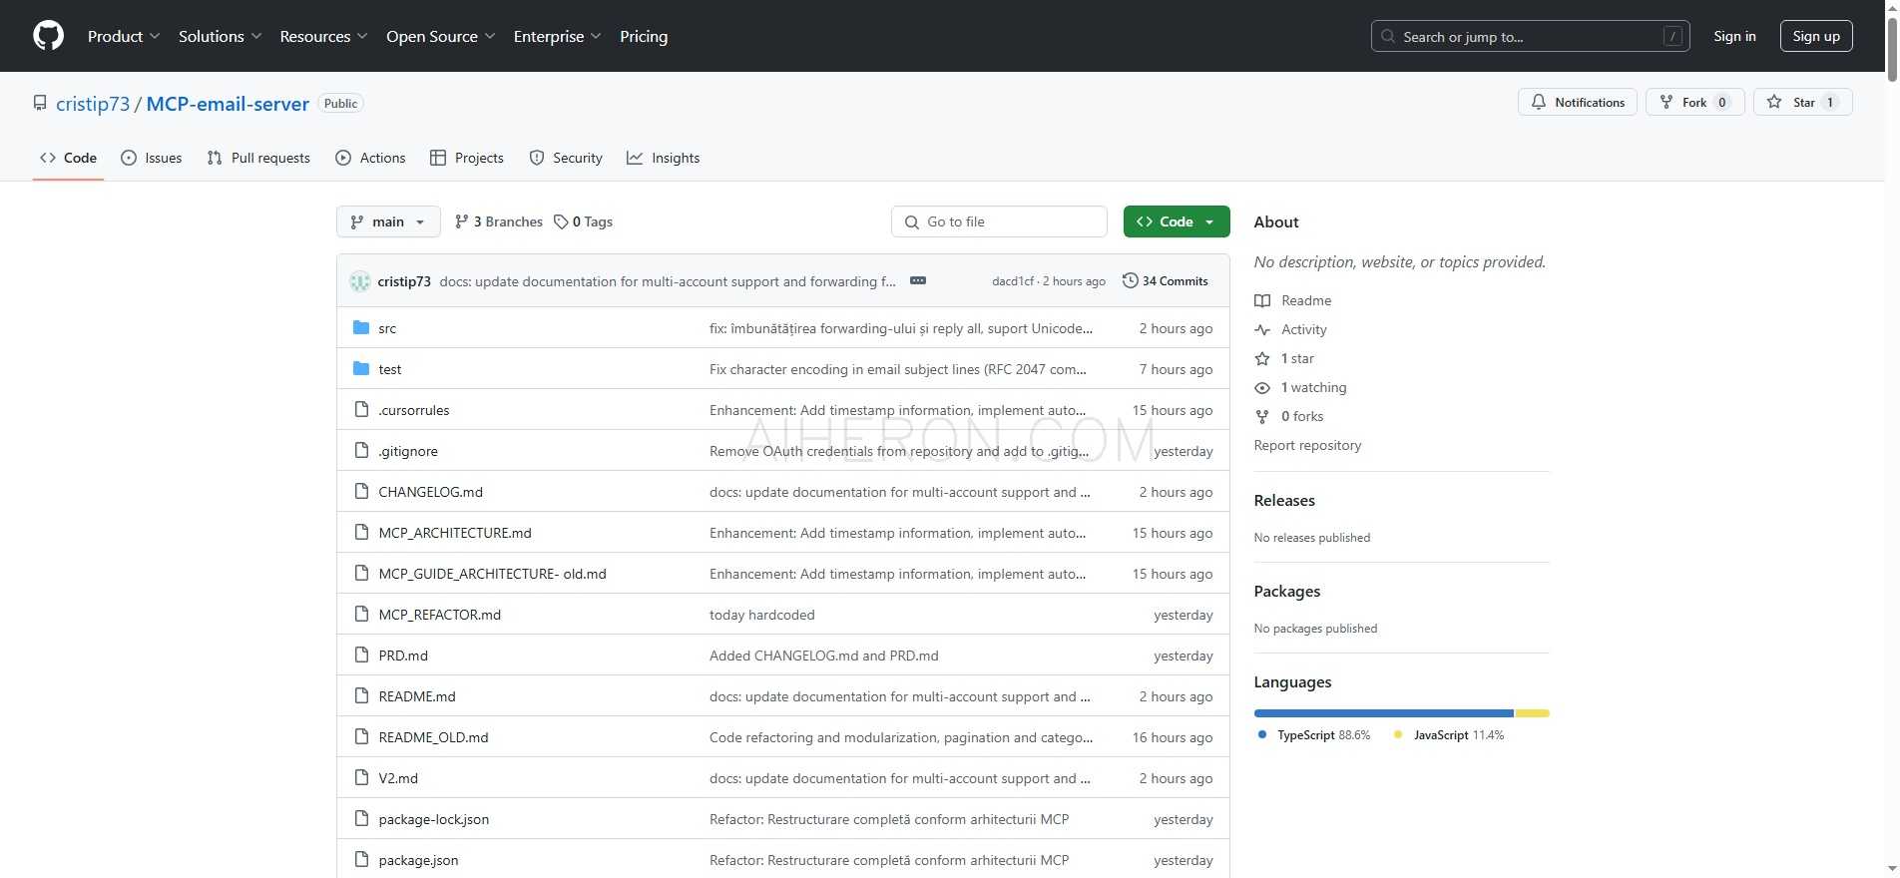This screenshot has height=878, width=1900.
Task: Switch to the Security tab
Action: pos(566,158)
